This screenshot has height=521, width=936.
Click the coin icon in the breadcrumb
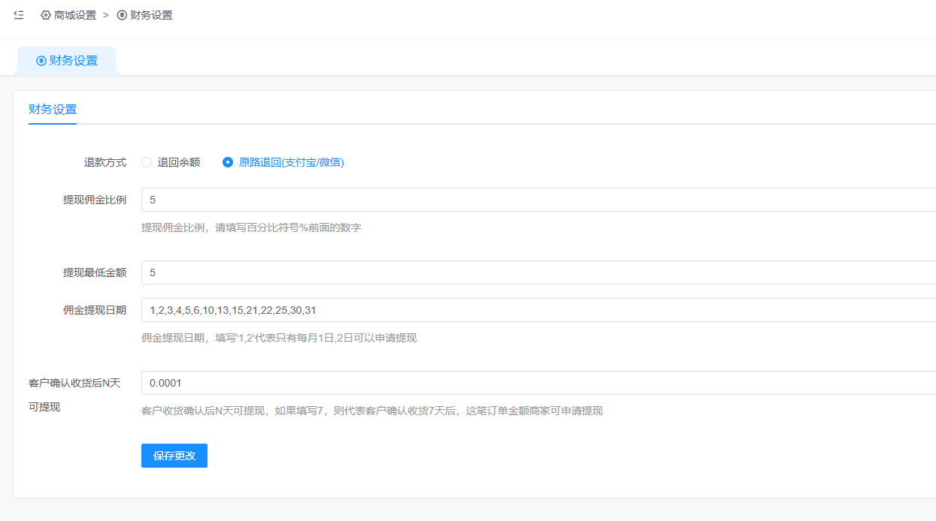coord(122,15)
